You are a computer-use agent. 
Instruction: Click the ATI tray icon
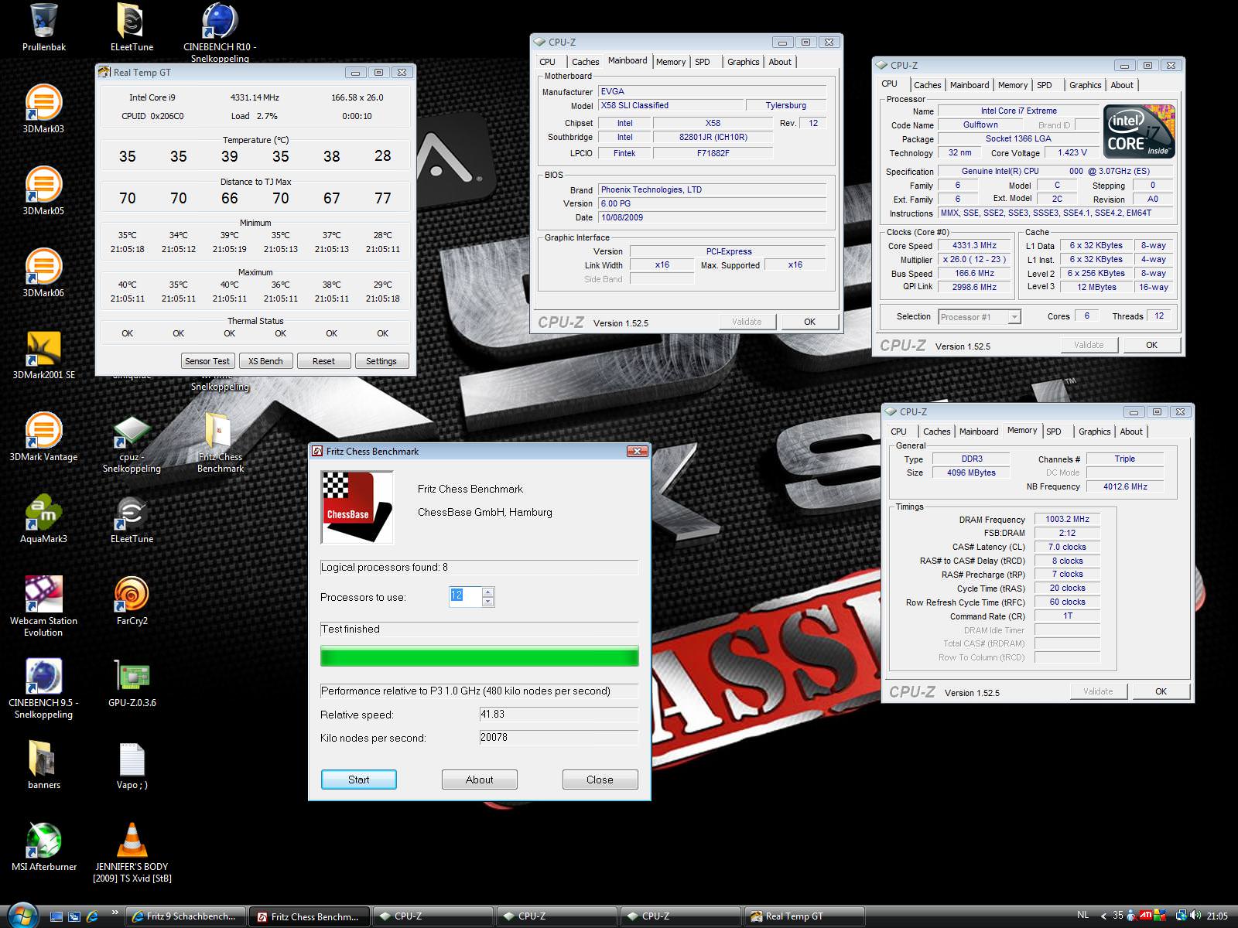pyautogui.click(x=1145, y=916)
